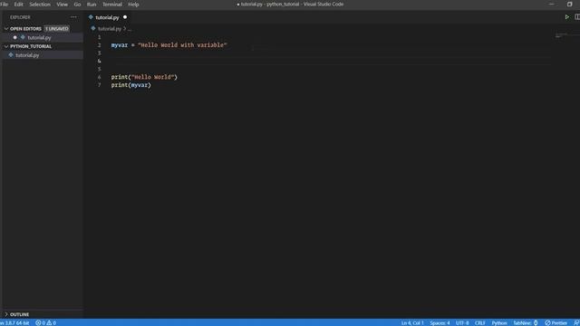Click the EXPLORER panel title
Viewport: 580px width, 326px height.
(x=20, y=17)
